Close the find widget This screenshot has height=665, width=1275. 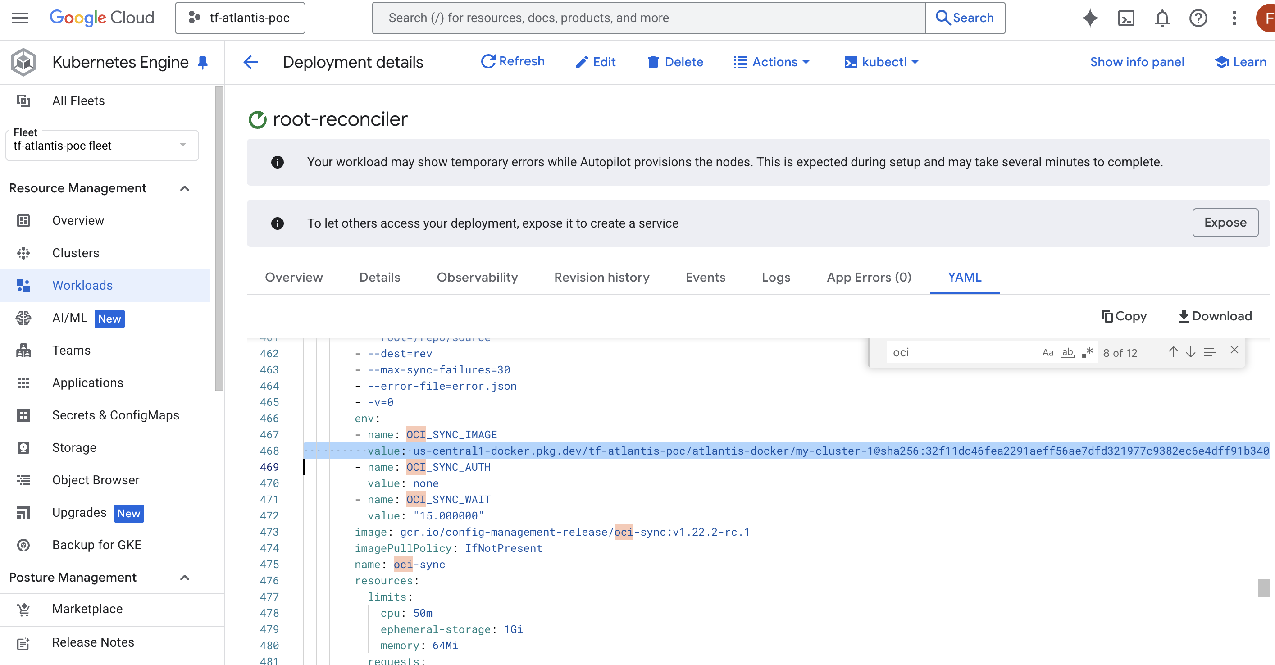pyautogui.click(x=1234, y=351)
